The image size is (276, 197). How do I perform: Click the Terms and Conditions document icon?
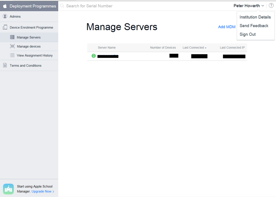pos(5,65)
